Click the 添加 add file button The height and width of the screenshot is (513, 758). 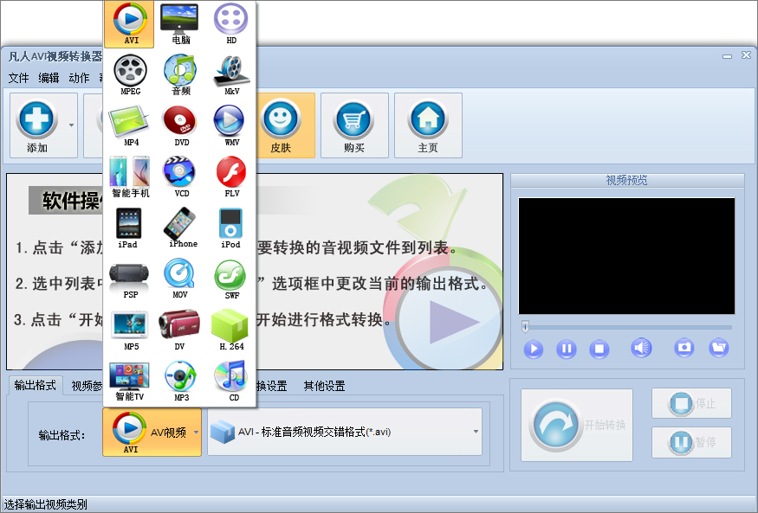pyautogui.click(x=36, y=125)
